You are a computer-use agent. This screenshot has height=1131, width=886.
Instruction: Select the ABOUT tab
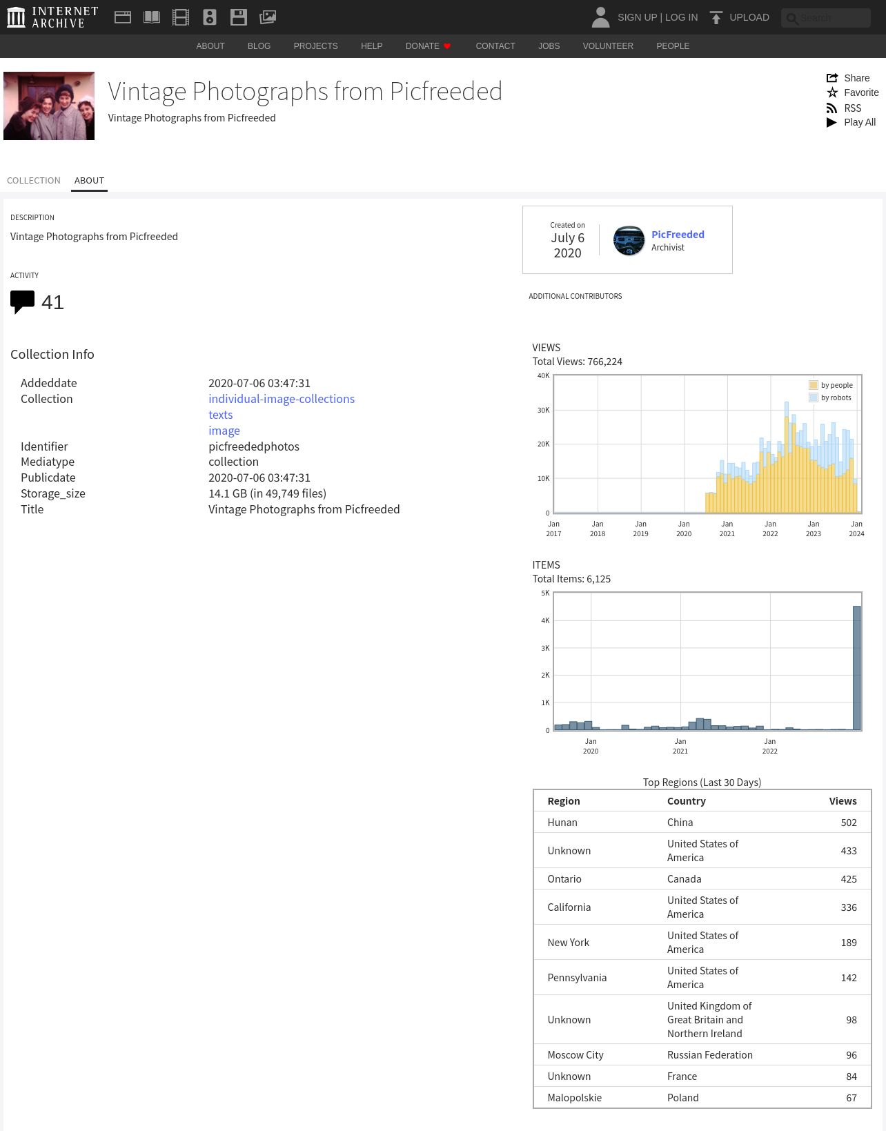[90, 180]
